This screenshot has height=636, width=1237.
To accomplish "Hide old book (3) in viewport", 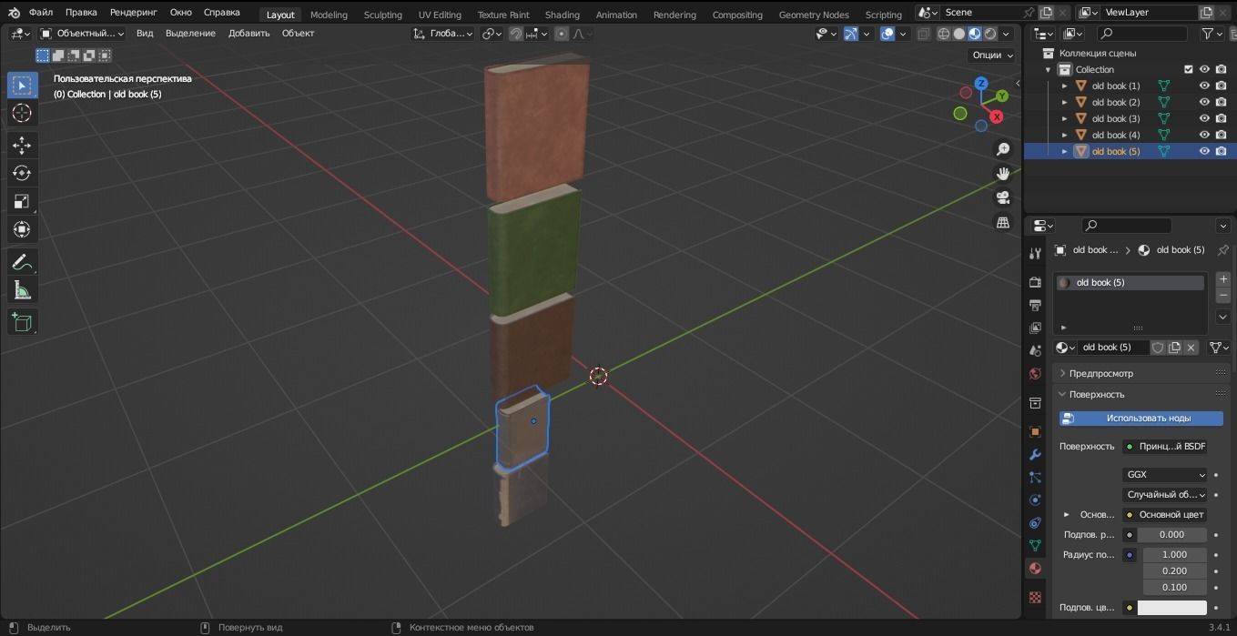I will (x=1204, y=118).
